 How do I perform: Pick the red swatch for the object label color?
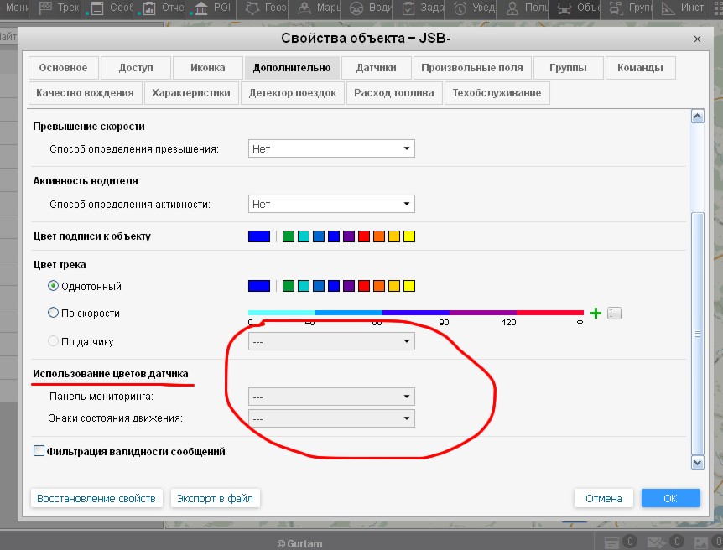point(364,236)
